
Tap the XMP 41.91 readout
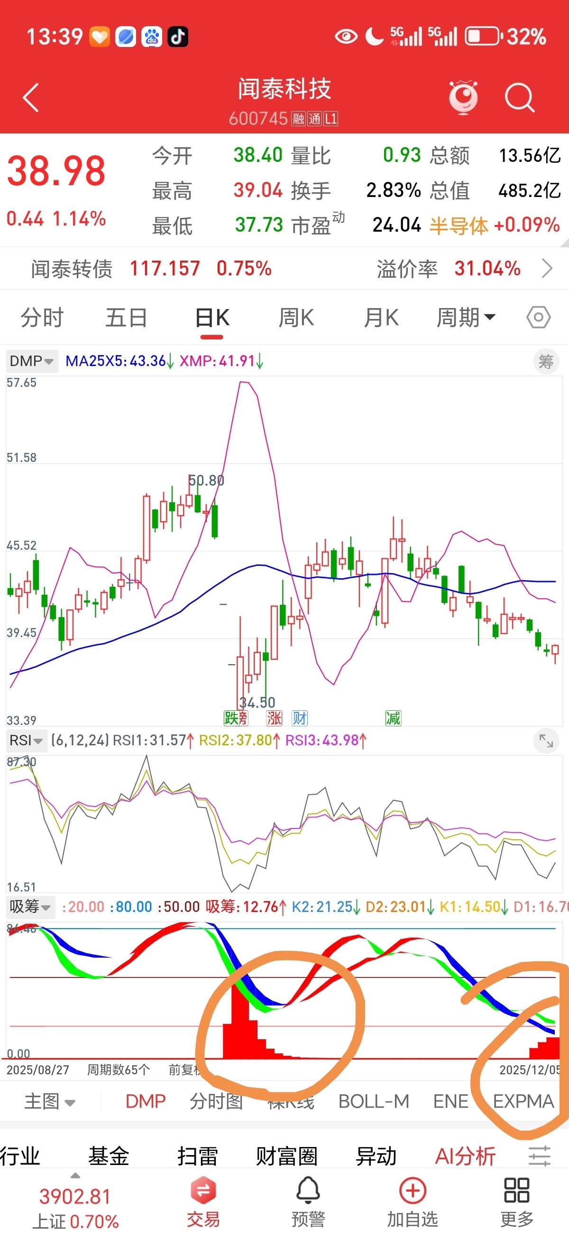pos(221,361)
